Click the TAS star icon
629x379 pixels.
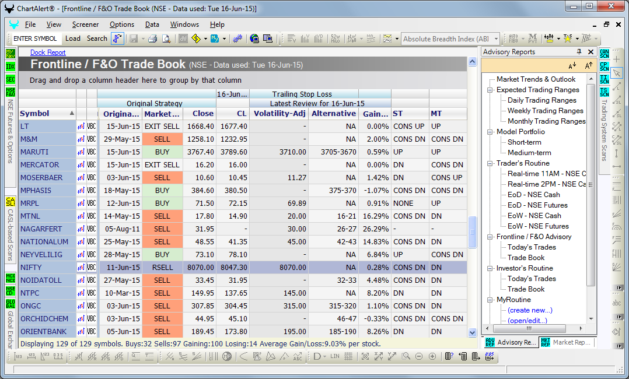pos(568,38)
